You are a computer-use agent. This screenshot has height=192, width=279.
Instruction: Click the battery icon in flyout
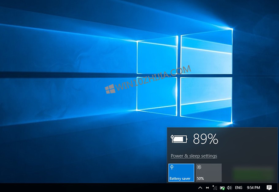179,139
